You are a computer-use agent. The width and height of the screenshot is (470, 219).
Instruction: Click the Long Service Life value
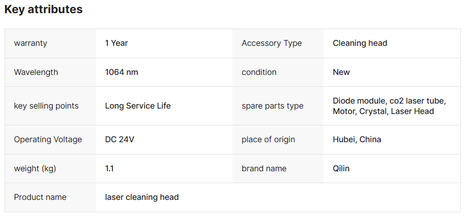[x=137, y=106]
